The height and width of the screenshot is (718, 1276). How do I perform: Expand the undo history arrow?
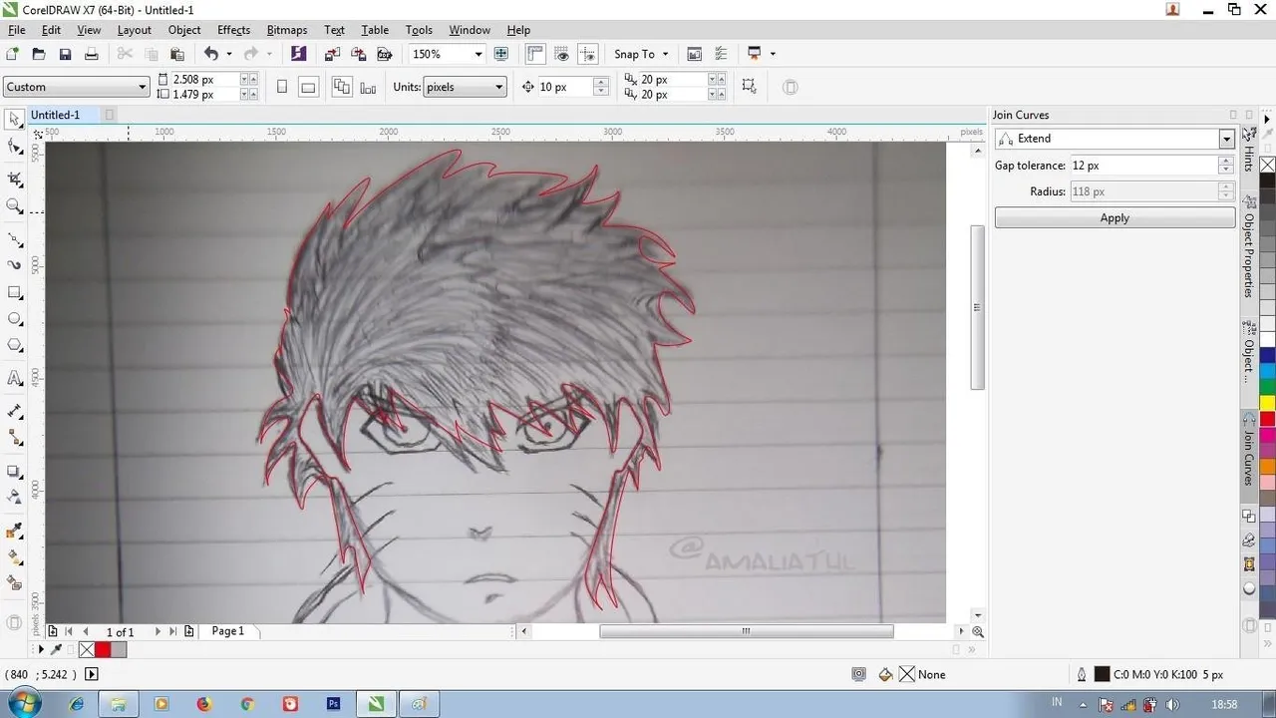click(229, 54)
